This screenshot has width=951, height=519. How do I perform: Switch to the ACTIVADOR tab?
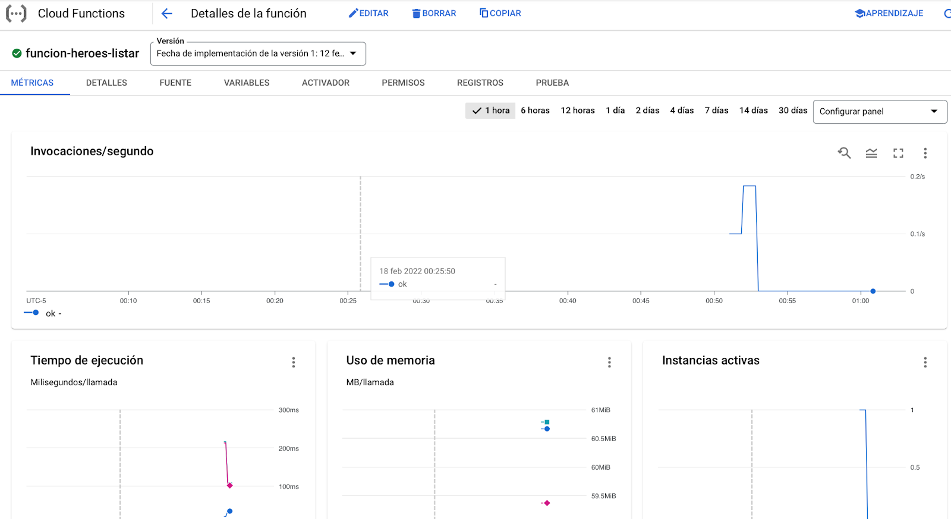[x=326, y=83]
